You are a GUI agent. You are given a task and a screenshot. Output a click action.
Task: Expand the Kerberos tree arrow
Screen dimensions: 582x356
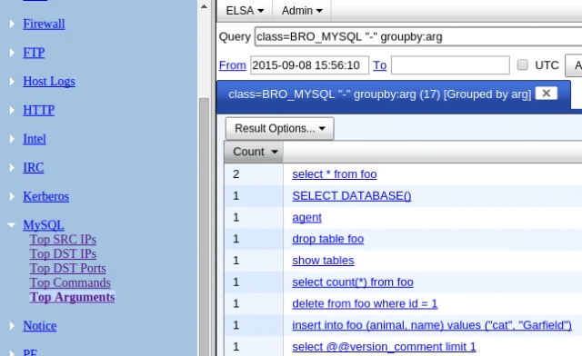click(x=12, y=196)
